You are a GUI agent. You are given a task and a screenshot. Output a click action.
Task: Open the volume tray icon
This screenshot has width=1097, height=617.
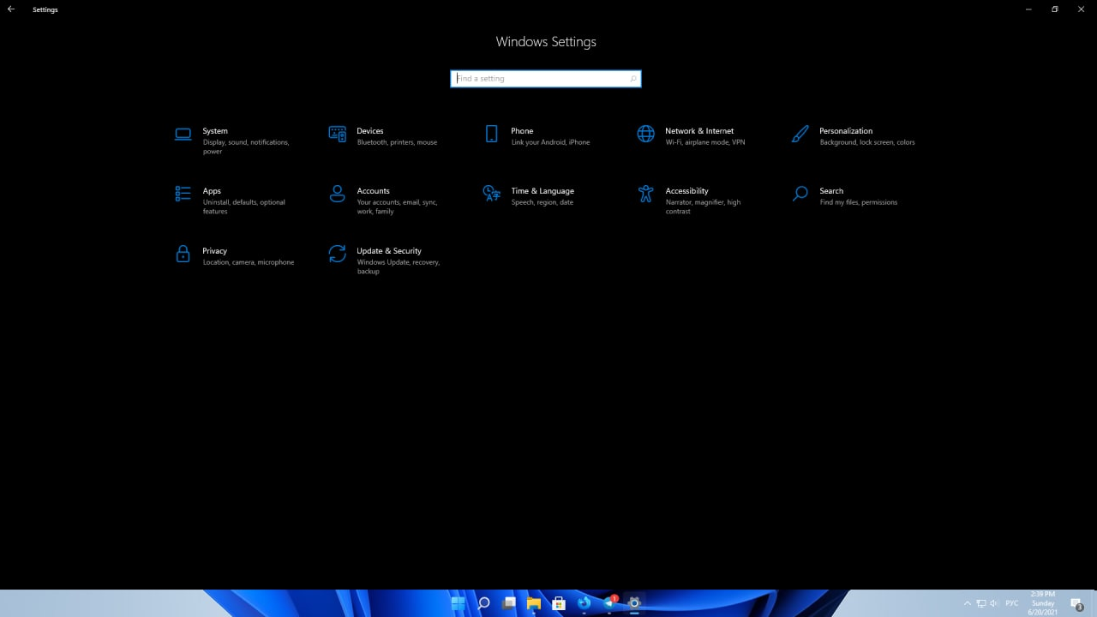pos(996,603)
